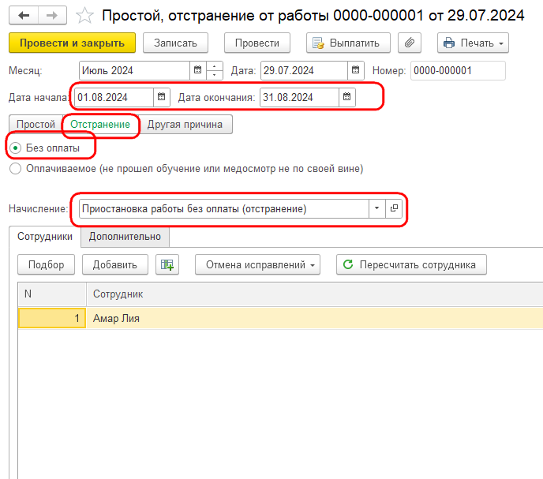This screenshot has height=479, width=543.
Task: Open the calendar for the Дата field
Action: (x=356, y=70)
